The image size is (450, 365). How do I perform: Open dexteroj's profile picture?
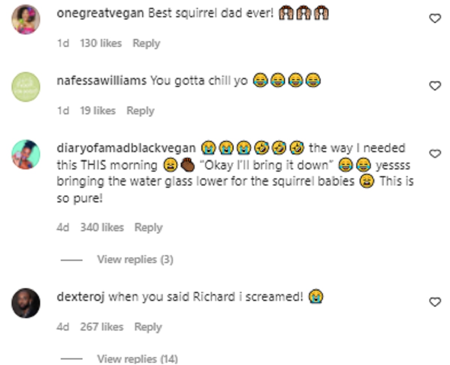(x=26, y=303)
